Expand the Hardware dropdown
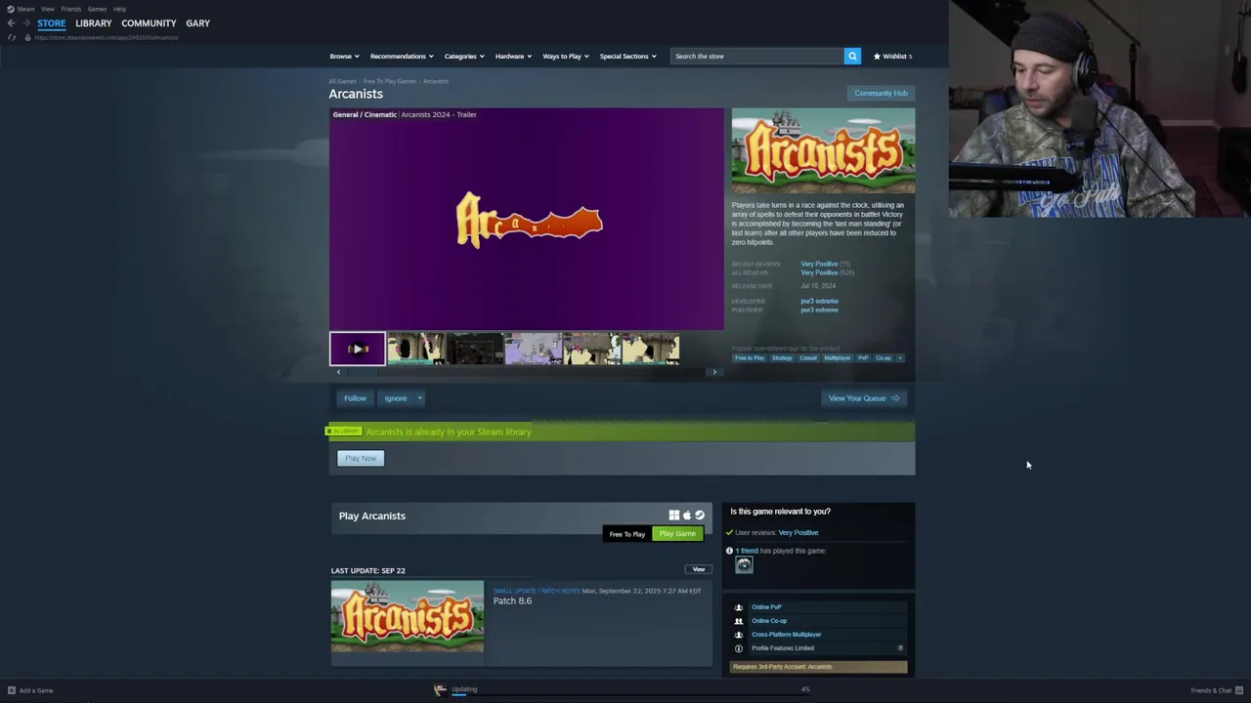The width and height of the screenshot is (1251, 703). (513, 57)
